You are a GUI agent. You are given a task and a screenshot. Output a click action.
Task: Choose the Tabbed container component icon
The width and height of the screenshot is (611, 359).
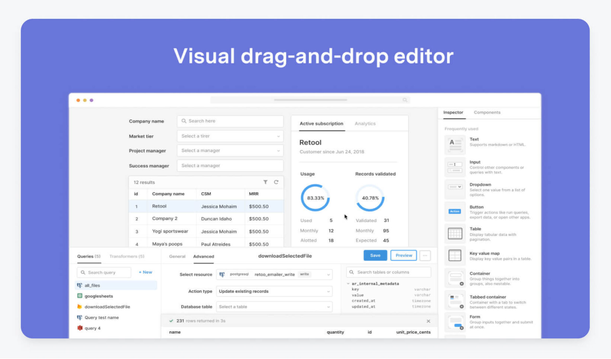(x=455, y=301)
